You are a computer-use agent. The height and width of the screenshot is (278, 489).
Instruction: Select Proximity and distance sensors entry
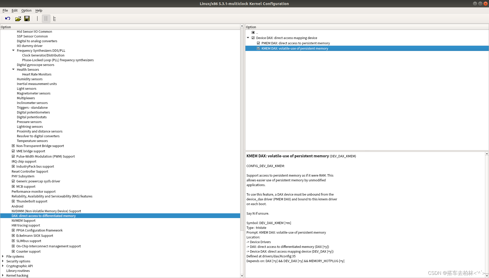pos(40,131)
